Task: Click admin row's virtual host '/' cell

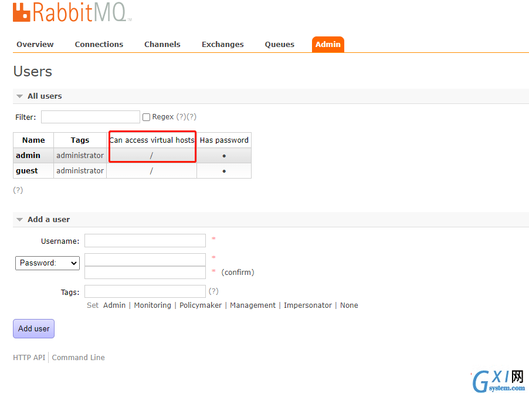Action: click(151, 156)
